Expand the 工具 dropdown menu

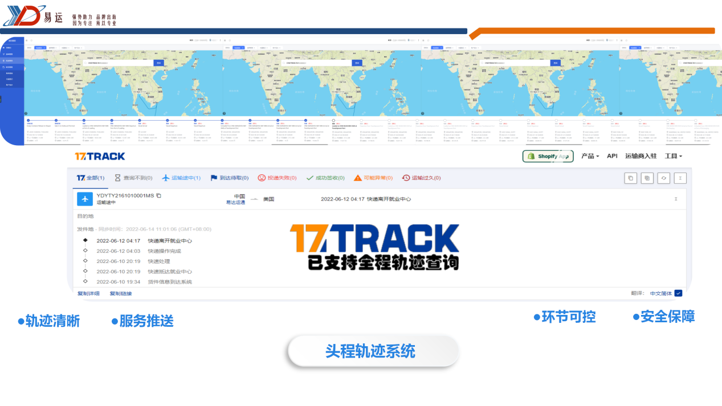click(673, 156)
